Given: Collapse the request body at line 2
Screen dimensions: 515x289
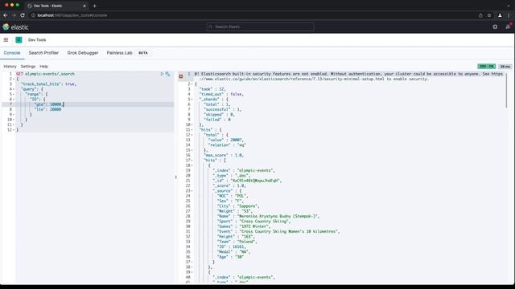Looking at the screenshot, I should [x=14, y=79].
